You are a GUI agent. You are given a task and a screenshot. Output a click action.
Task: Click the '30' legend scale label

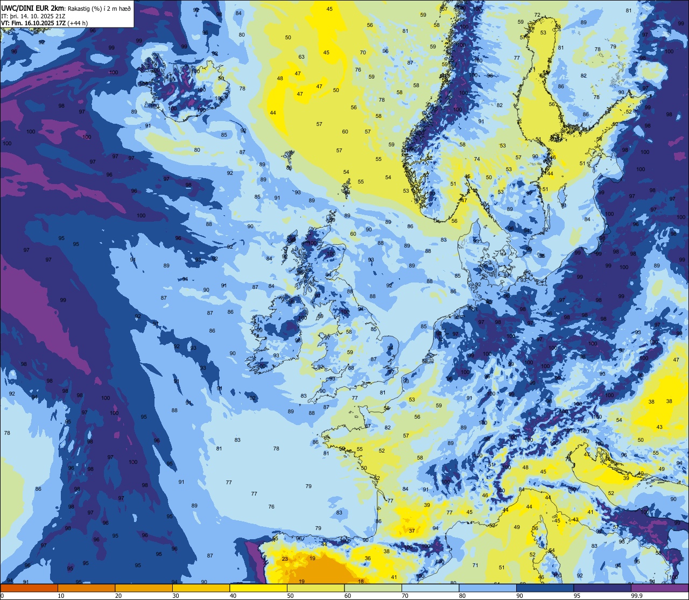[175, 596]
